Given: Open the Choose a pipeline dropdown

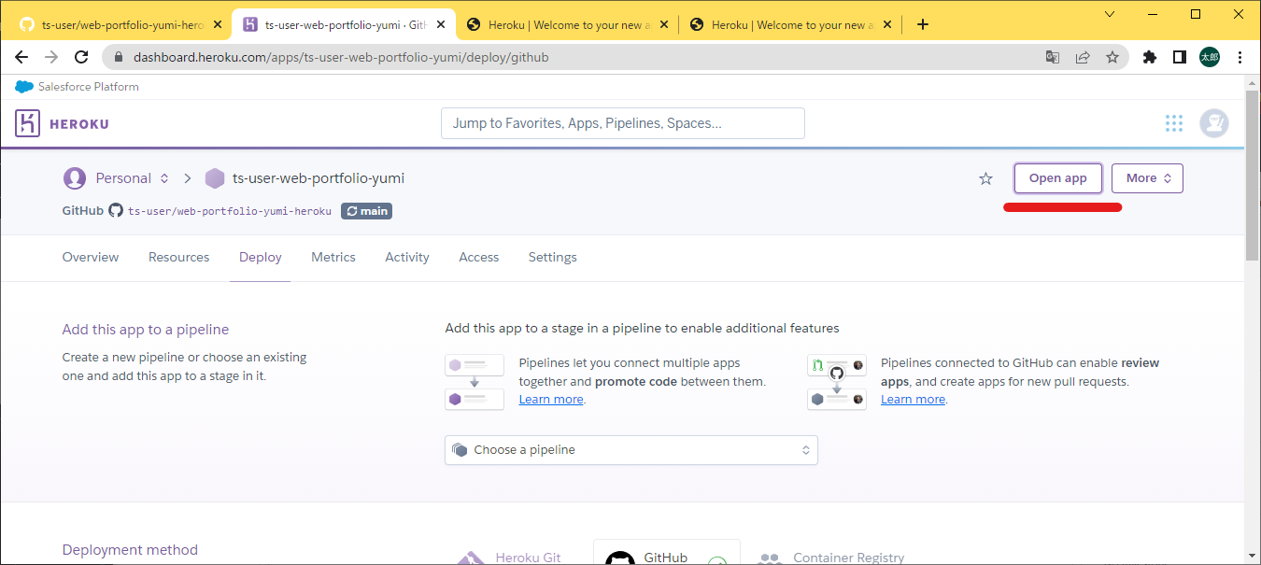Looking at the screenshot, I should click(x=631, y=450).
